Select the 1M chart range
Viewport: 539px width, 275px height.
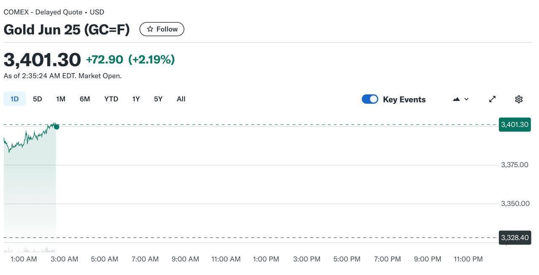tap(61, 99)
